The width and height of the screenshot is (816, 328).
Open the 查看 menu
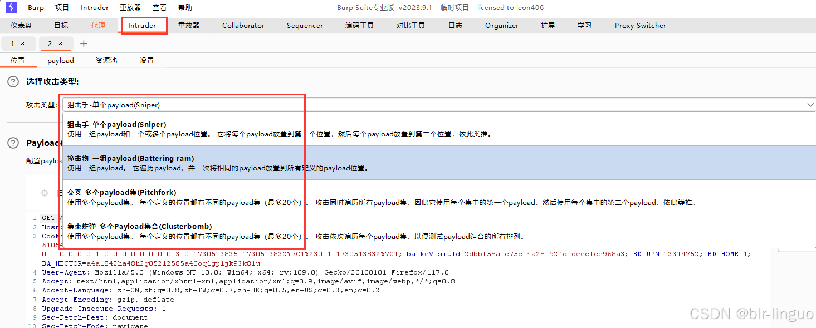coord(159,8)
